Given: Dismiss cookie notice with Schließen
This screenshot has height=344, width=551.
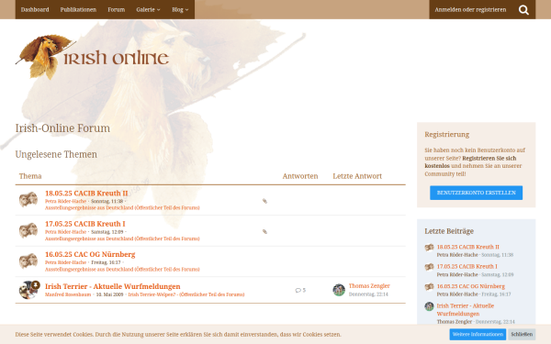Looking at the screenshot, I should [522, 334].
